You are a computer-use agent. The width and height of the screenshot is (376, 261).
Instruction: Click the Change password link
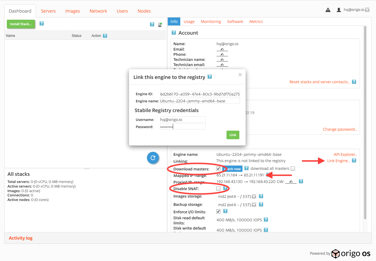tap(340, 129)
